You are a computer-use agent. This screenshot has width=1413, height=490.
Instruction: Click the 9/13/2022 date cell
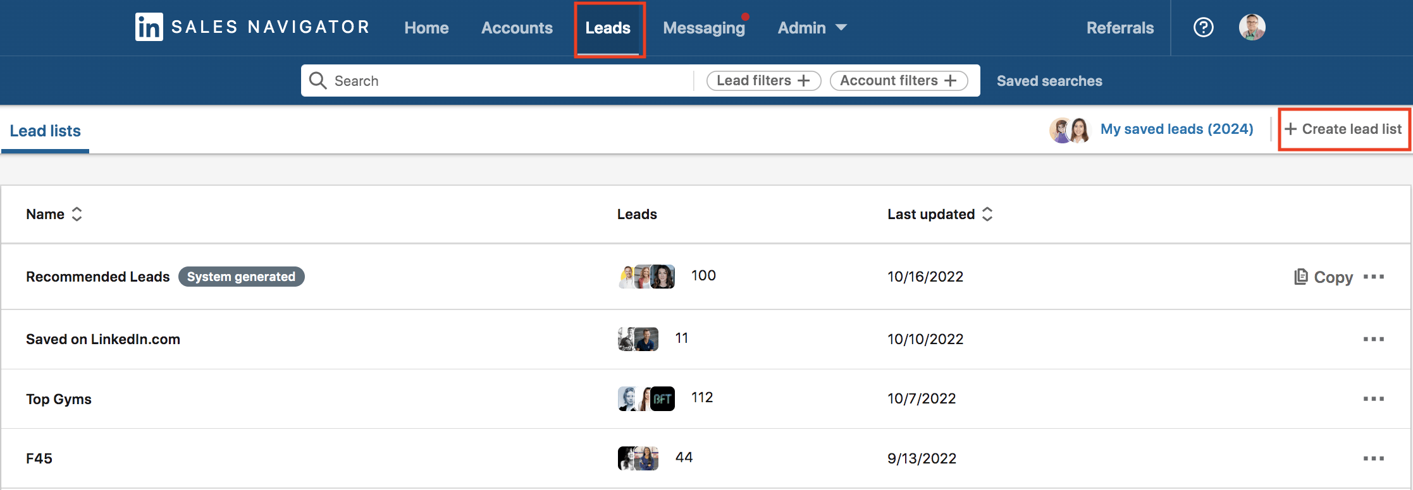(922, 458)
